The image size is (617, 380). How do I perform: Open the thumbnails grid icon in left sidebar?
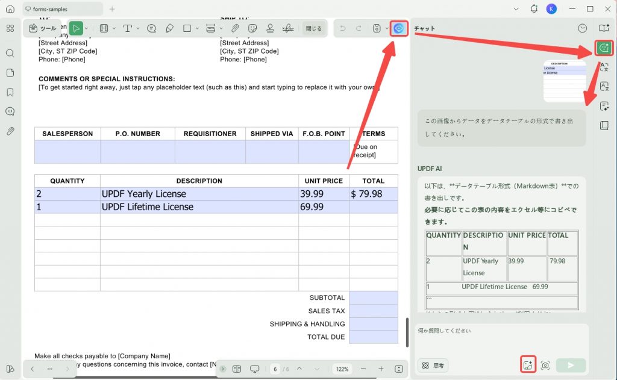pyautogui.click(x=10, y=28)
